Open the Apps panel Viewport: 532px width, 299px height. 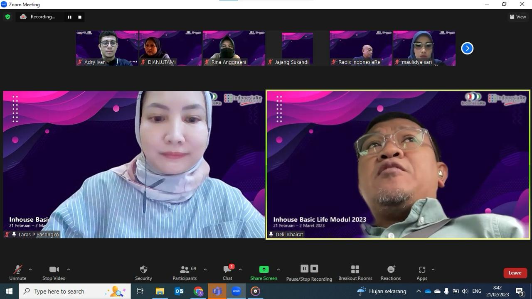[422, 273]
